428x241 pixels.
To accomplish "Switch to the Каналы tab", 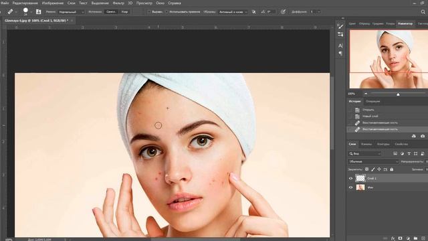I will coord(366,144).
